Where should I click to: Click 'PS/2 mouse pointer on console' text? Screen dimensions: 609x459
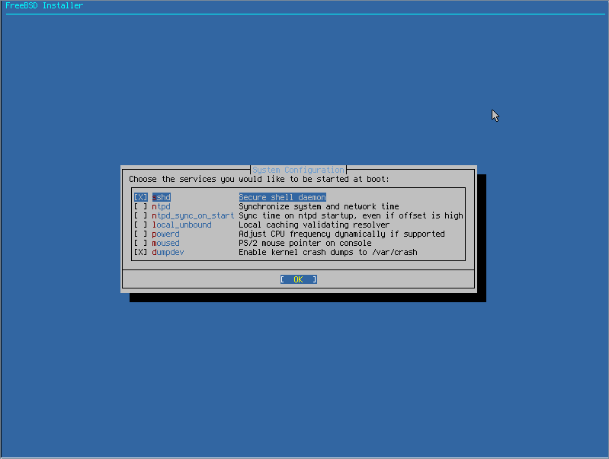[x=305, y=244]
